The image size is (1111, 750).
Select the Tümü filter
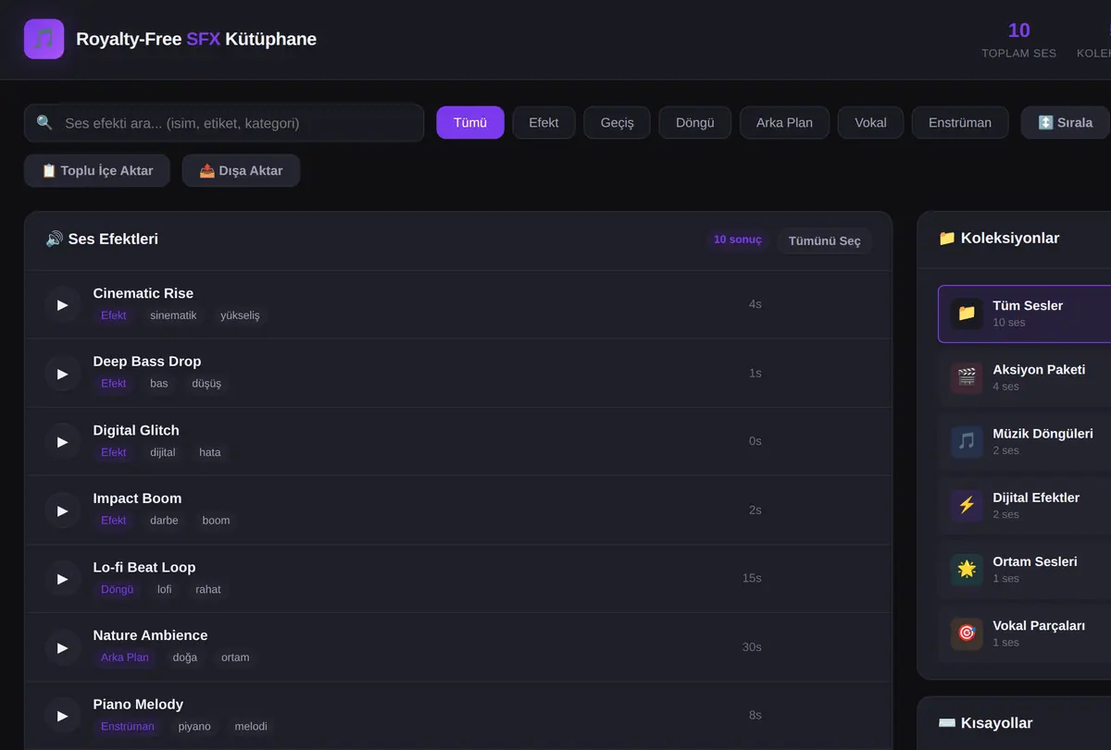pos(470,123)
